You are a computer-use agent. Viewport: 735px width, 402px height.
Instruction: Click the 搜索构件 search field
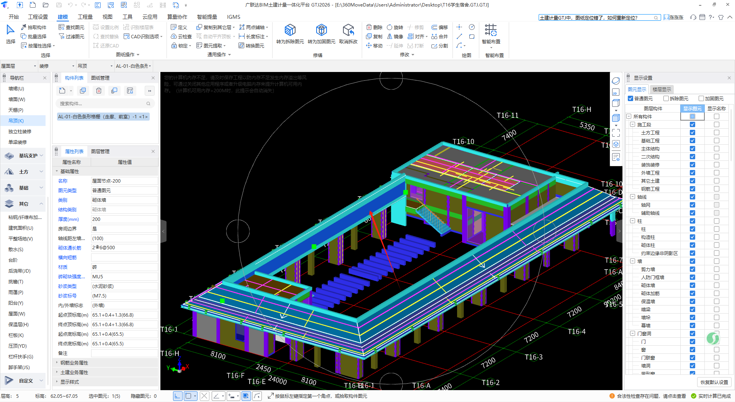(105, 103)
